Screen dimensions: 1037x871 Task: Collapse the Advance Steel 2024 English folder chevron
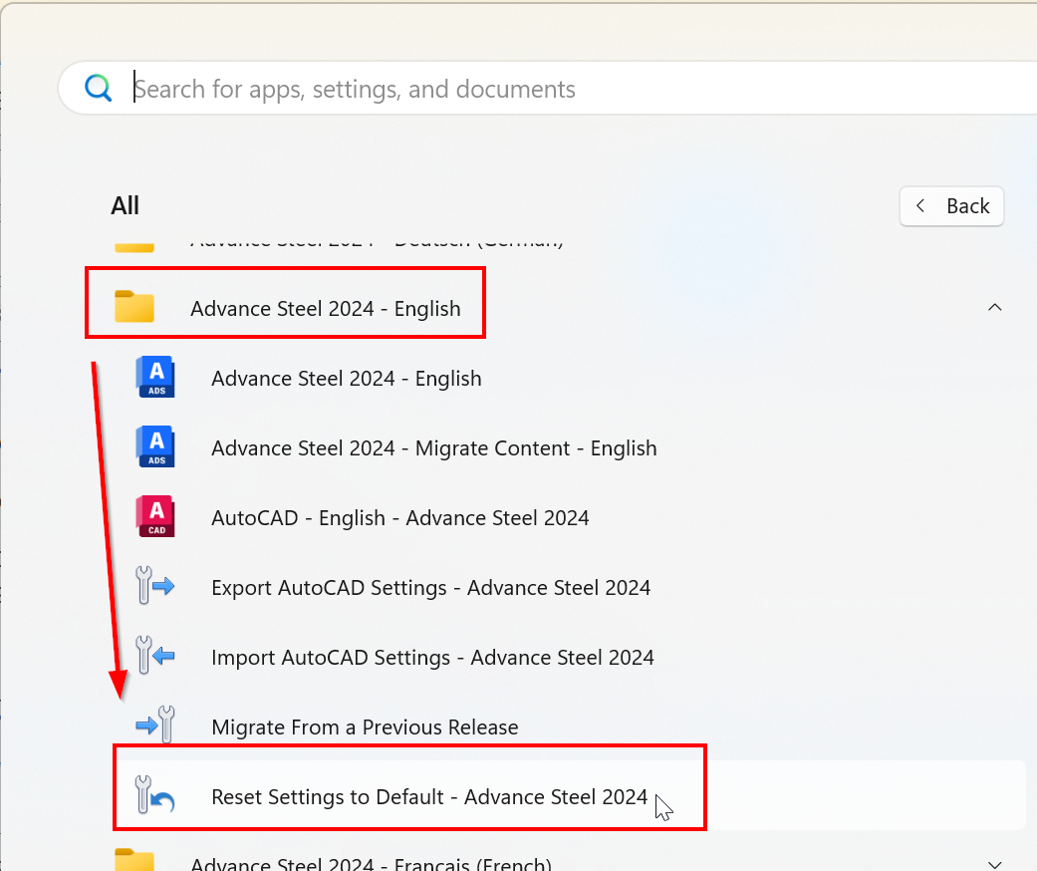pos(994,308)
